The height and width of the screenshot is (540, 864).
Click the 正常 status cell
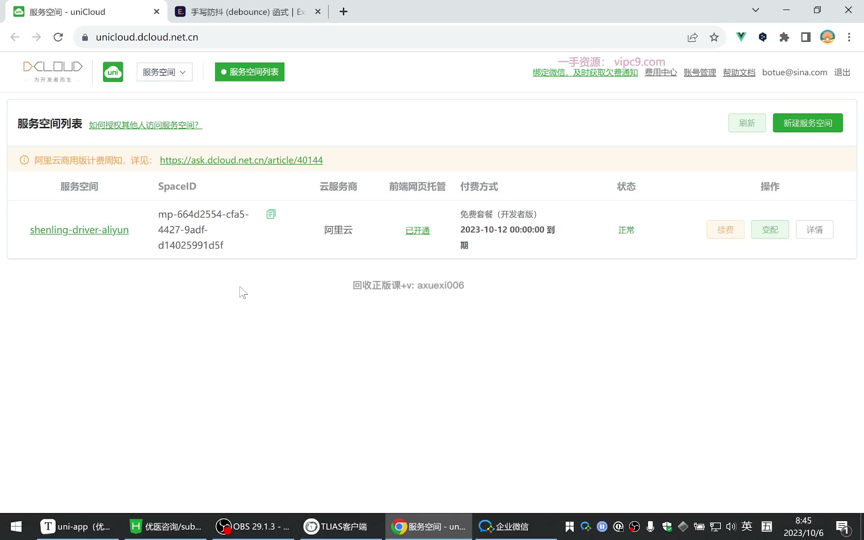(626, 230)
